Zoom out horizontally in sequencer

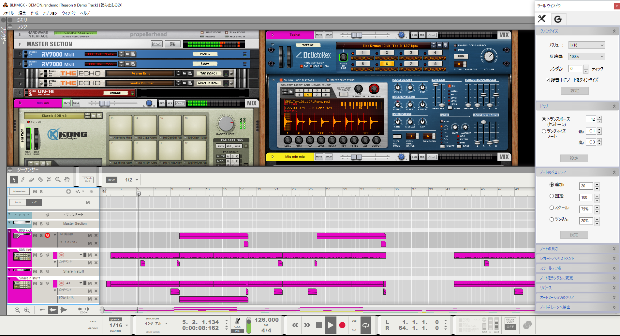[18, 310]
